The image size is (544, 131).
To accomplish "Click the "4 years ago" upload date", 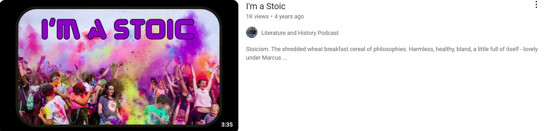I will click(x=289, y=16).
